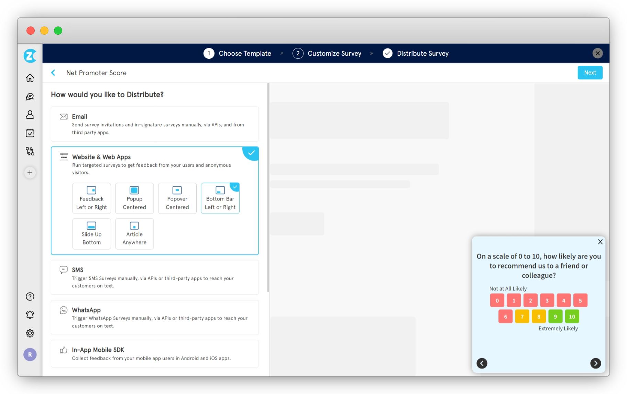Expand the SMS distribution option
Image resolution: width=627 pixels, height=394 pixels.
(x=155, y=277)
